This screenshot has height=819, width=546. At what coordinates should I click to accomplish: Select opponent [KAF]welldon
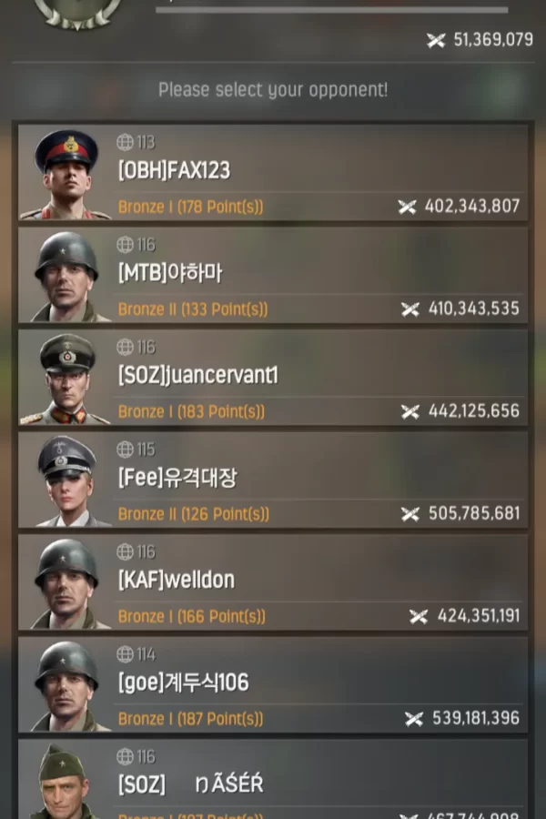point(273,581)
